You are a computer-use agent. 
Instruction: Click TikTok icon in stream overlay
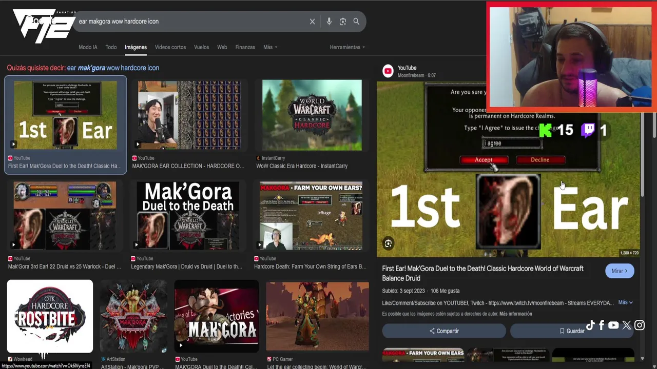(x=590, y=325)
